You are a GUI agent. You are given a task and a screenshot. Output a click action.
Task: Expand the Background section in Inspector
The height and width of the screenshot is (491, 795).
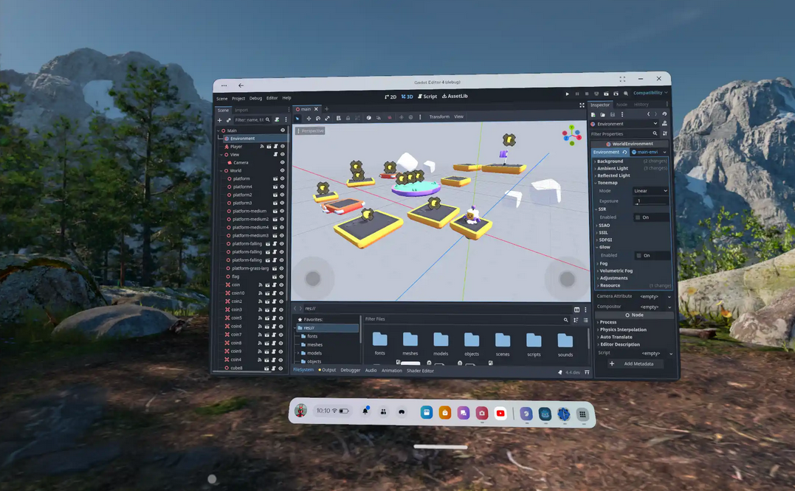610,161
